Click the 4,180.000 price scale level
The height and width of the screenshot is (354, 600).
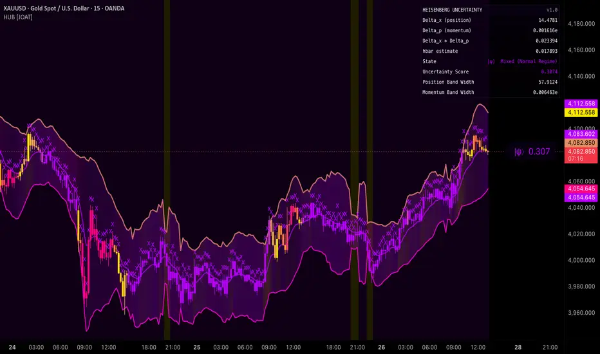[581, 24]
